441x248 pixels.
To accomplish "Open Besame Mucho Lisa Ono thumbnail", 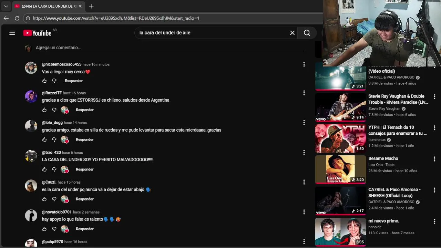I will [340, 169].
